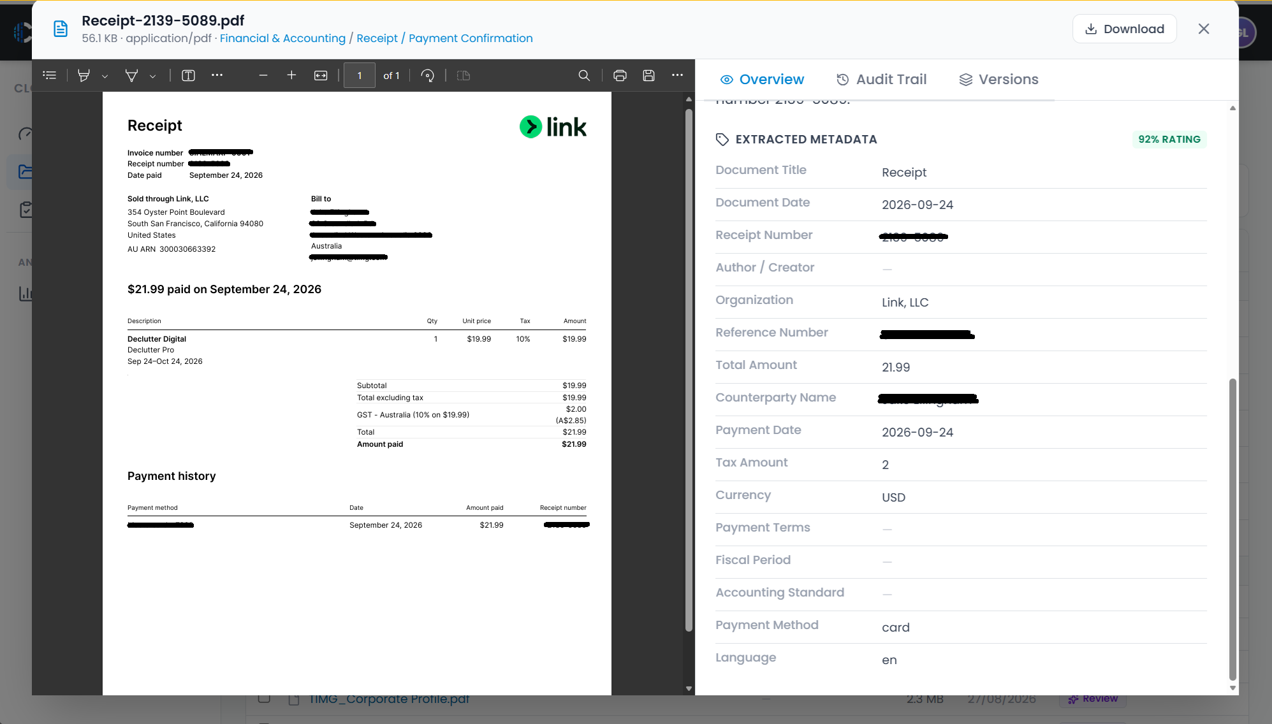Viewport: 1272px width, 724px height.
Task: Open more annotation tools menu
Action: click(x=217, y=75)
